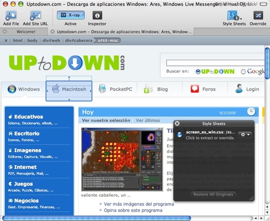Open the Educativos category
Screen dimensions: 270x221
29,117
